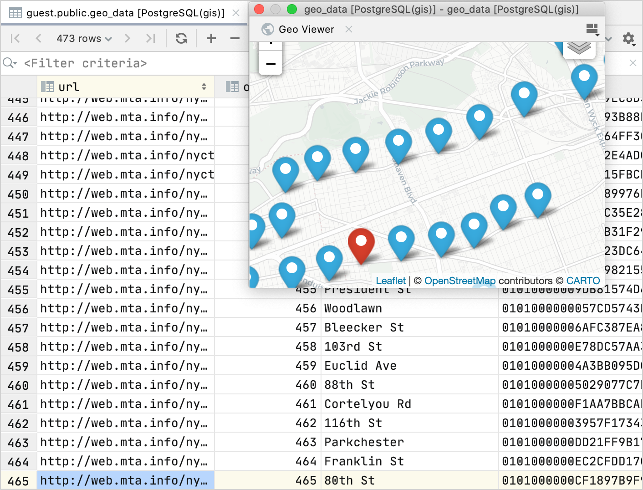Delete the selected row with the minus icon
This screenshot has height=490, width=643.
click(234, 38)
